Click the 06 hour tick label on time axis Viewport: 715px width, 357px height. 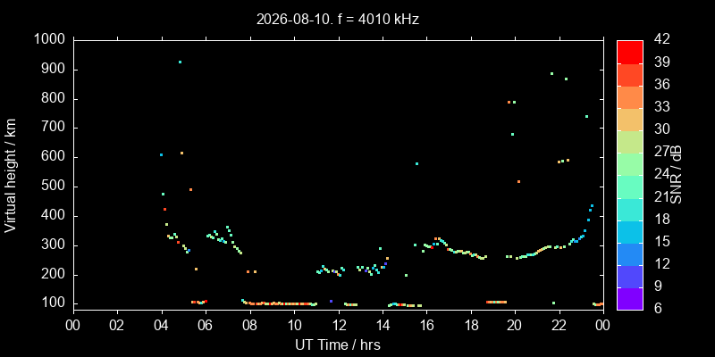(206, 326)
